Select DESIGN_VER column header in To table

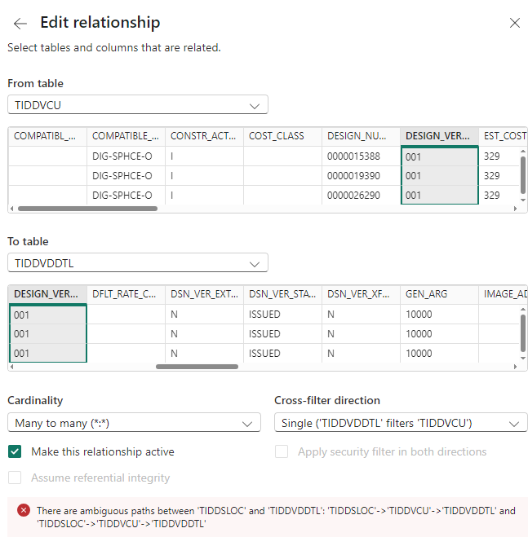[47, 294]
